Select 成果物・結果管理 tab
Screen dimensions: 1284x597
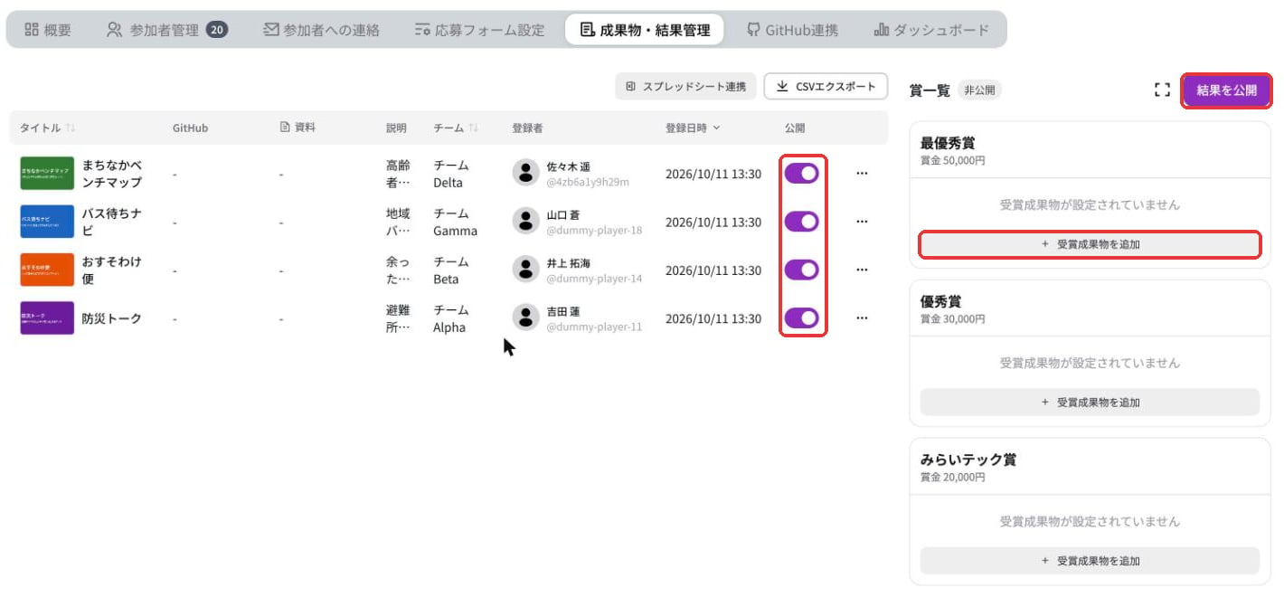[645, 30]
